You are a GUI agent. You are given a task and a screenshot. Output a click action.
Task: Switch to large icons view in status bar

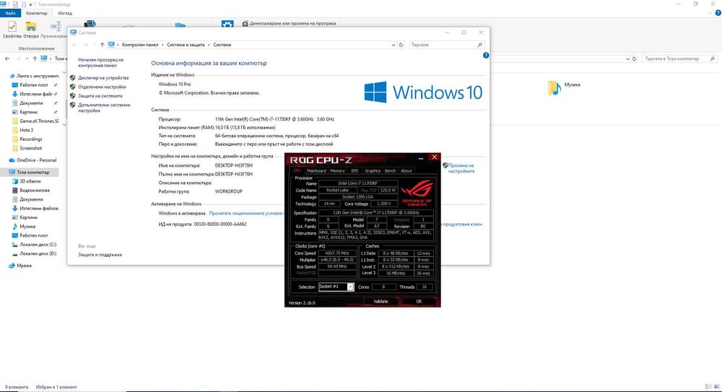(x=716, y=387)
